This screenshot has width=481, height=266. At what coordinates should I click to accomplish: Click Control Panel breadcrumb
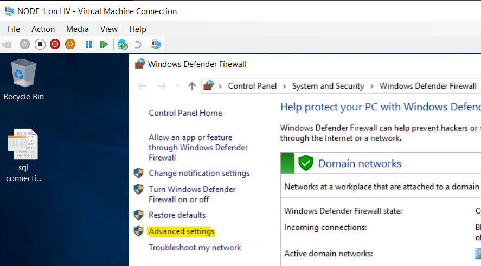coord(252,86)
